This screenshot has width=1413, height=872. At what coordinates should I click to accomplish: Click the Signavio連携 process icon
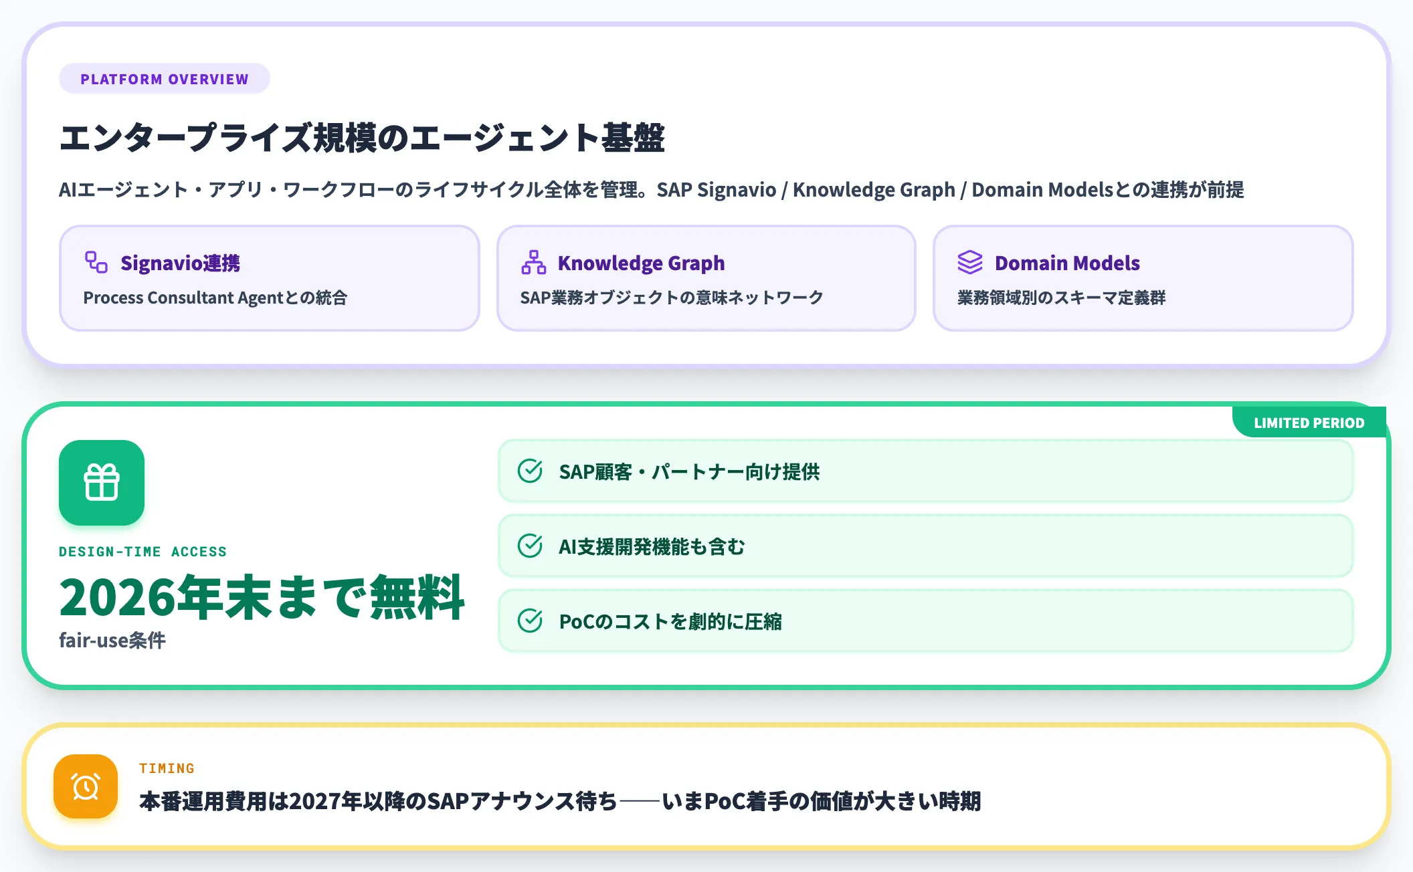[x=96, y=262]
